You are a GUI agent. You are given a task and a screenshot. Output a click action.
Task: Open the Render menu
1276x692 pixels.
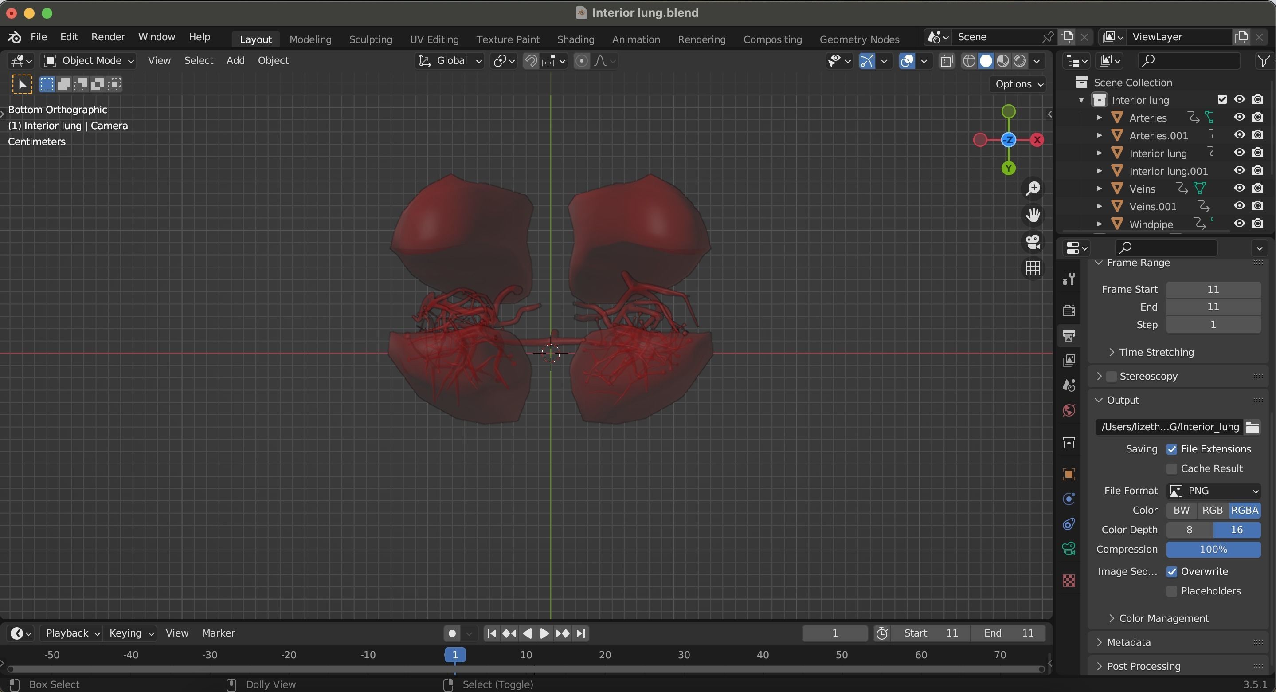[x=108, y=37]
